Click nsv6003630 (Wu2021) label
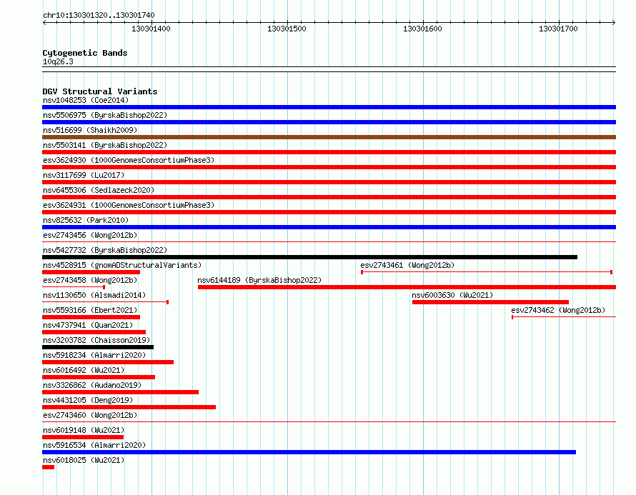 (452, 295)
